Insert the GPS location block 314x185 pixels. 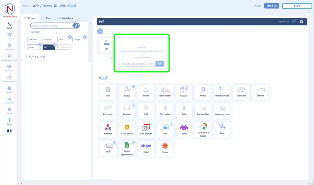146,111
